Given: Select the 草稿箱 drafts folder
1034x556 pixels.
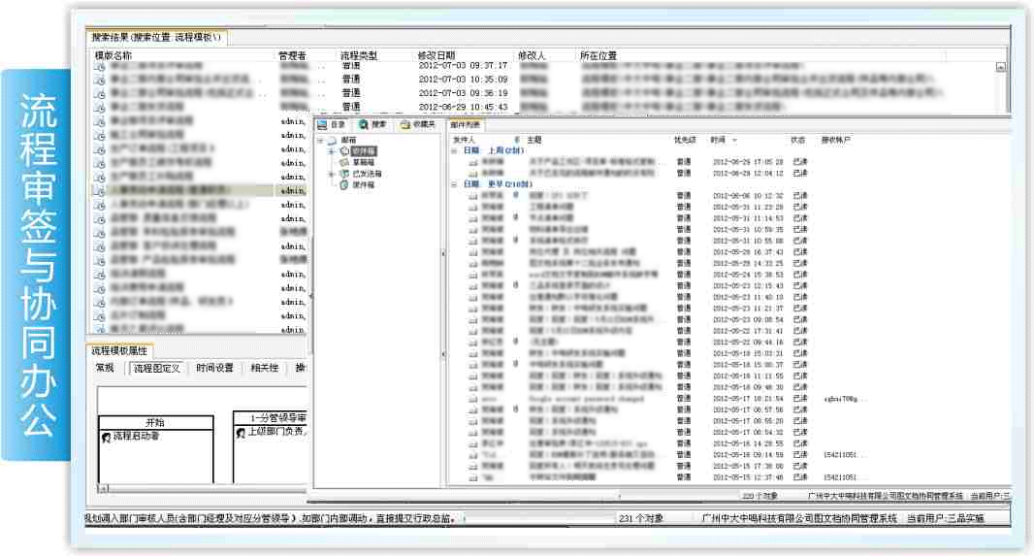Looking at the screenshot, I should 350,162.
